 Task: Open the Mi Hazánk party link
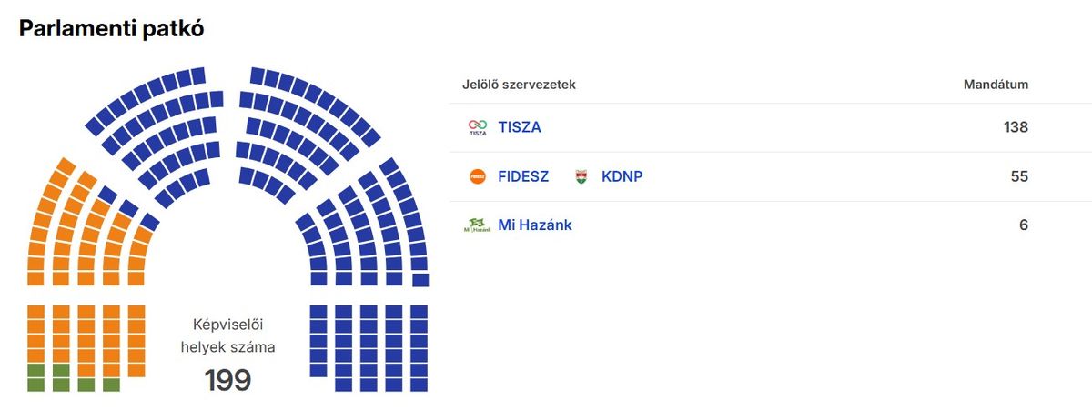pyautogui.click(x=535, y=225)
